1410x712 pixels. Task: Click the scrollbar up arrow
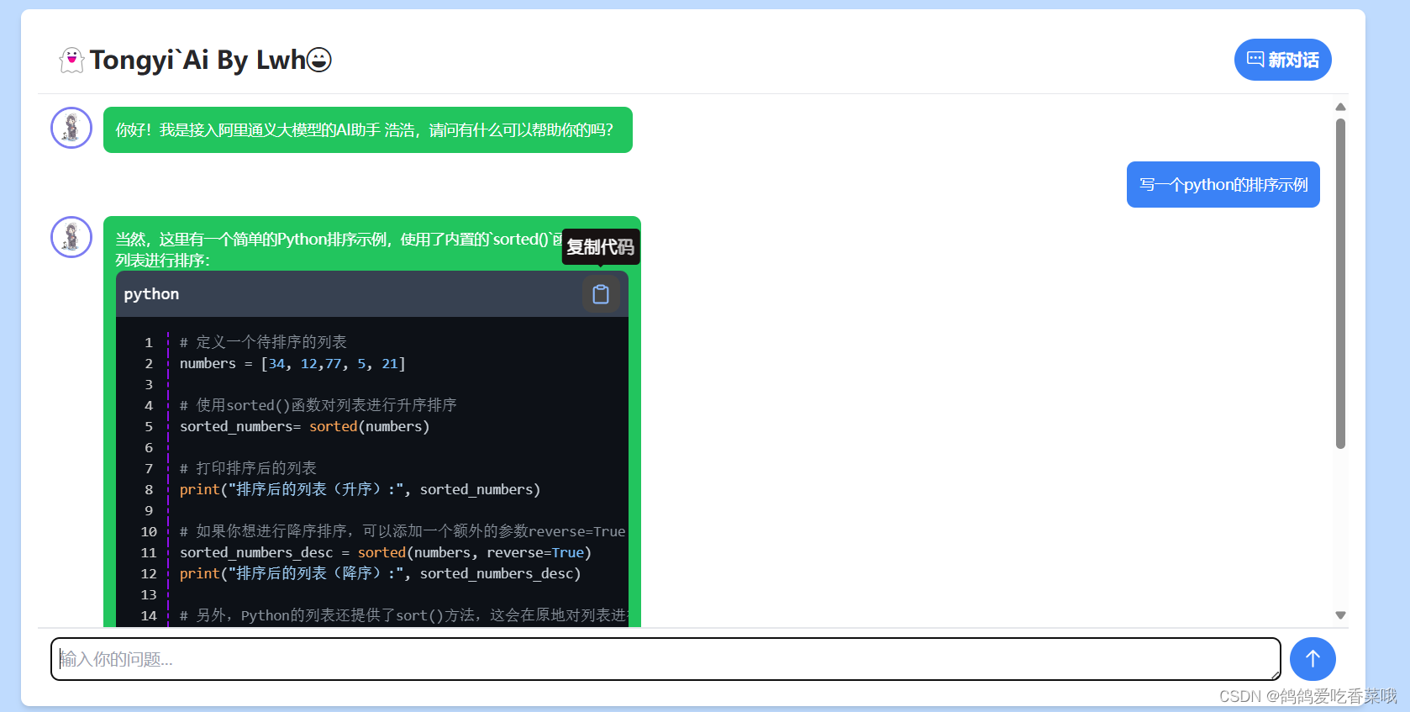coord(1340,107)
